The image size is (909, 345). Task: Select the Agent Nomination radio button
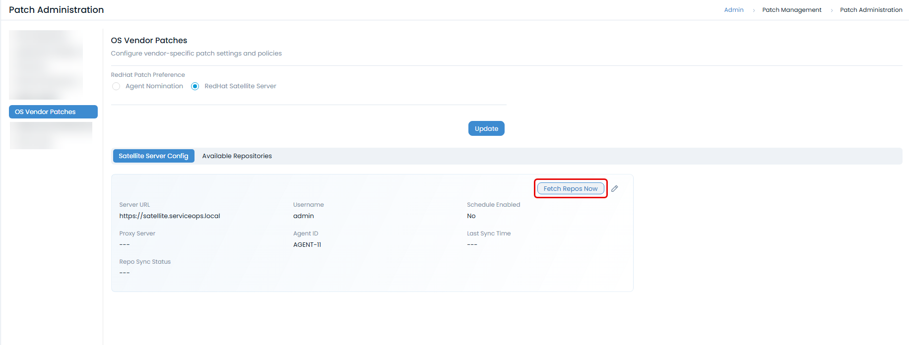(x=116, y=86)
